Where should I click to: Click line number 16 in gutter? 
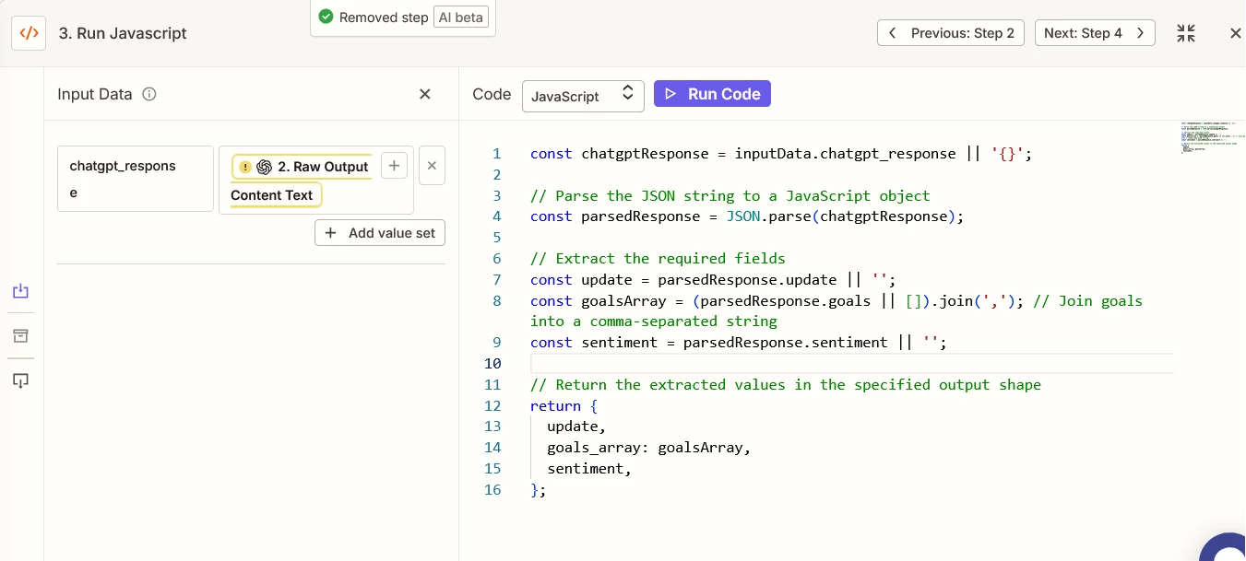[492, 490]
